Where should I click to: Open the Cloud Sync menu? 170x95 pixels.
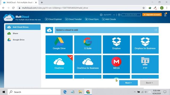coord(92,19)
